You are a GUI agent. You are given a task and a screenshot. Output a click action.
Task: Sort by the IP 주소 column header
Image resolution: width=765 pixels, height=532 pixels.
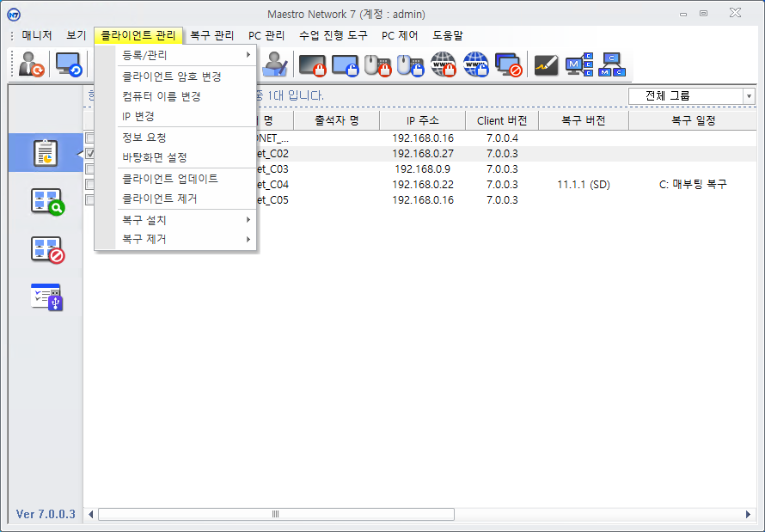(422, 120)
